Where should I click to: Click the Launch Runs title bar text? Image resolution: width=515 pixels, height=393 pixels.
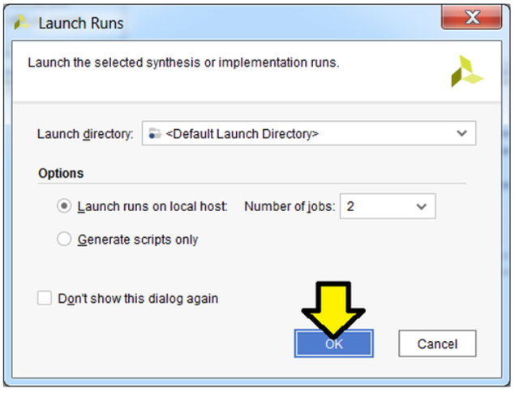[x=81, y=23]
